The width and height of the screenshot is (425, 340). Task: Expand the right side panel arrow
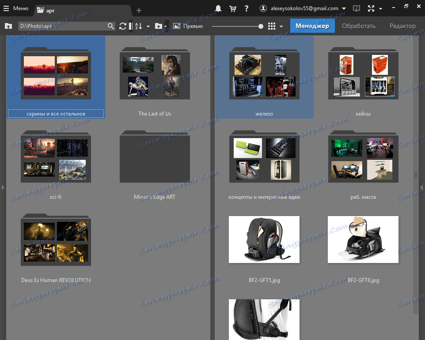pos(422,187)
